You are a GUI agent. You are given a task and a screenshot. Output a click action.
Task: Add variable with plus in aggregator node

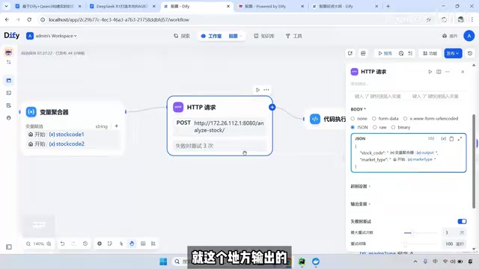pyautogui.click(x=117, y=126)
